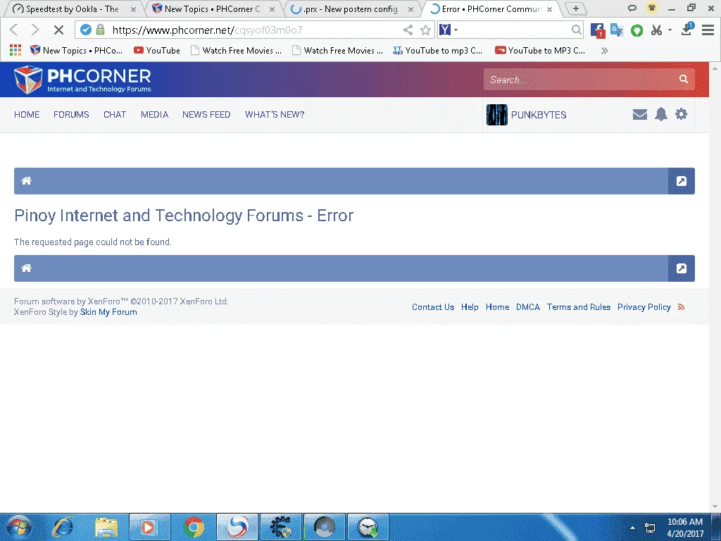Switch to Speedtest by Ookla tab
This screenshot has height=541, width=721.
tap(73, 8)
